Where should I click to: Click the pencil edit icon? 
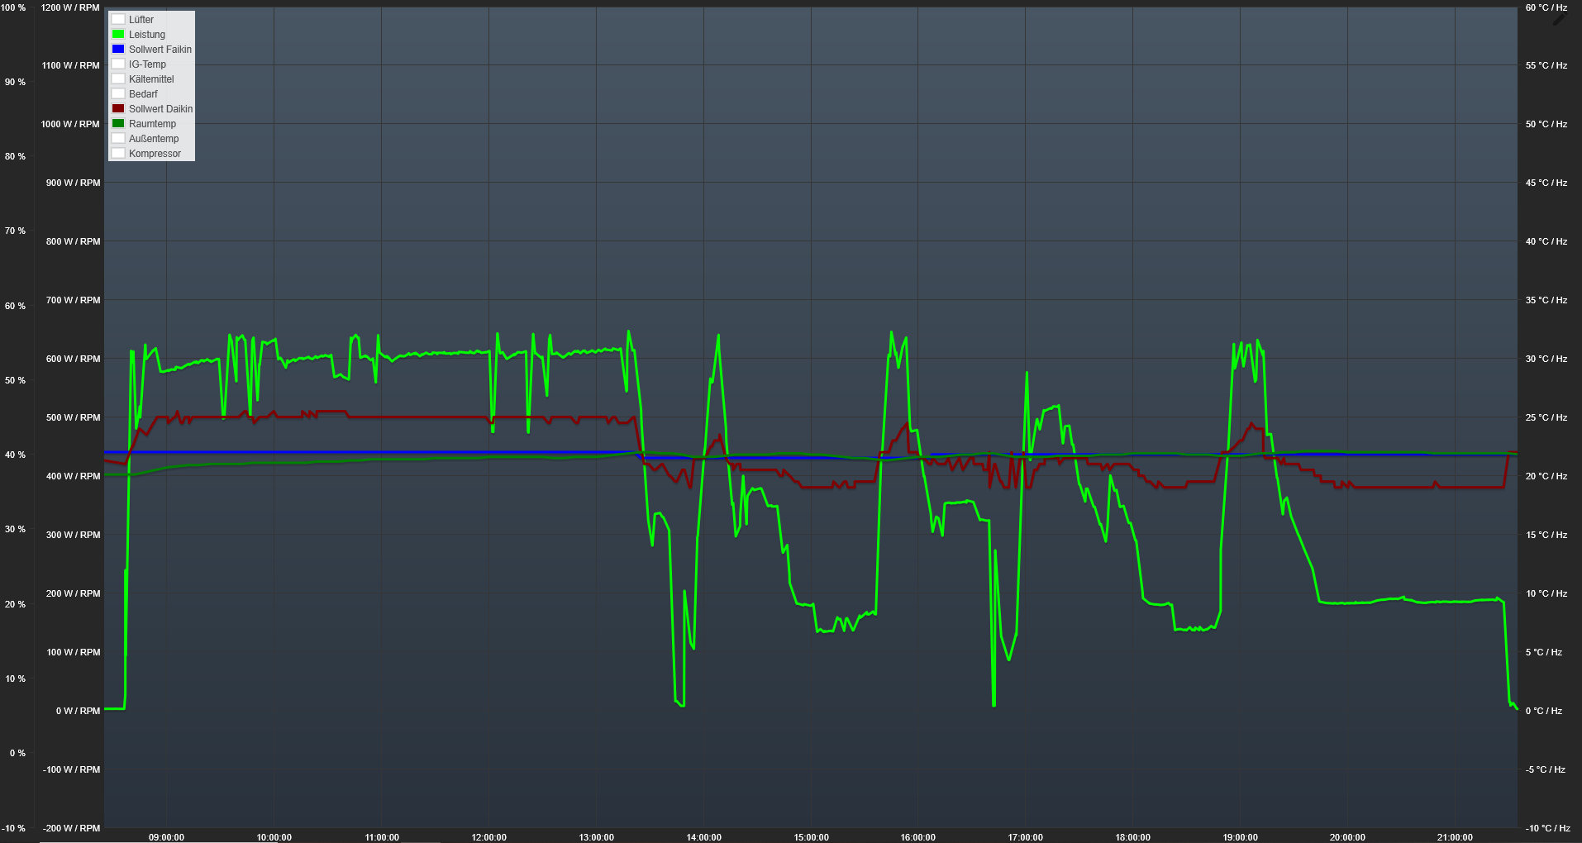[1560, 18]
